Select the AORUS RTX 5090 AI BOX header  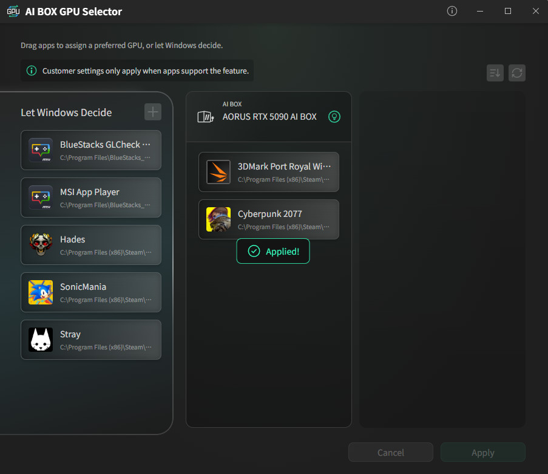(x=269, y=117)
